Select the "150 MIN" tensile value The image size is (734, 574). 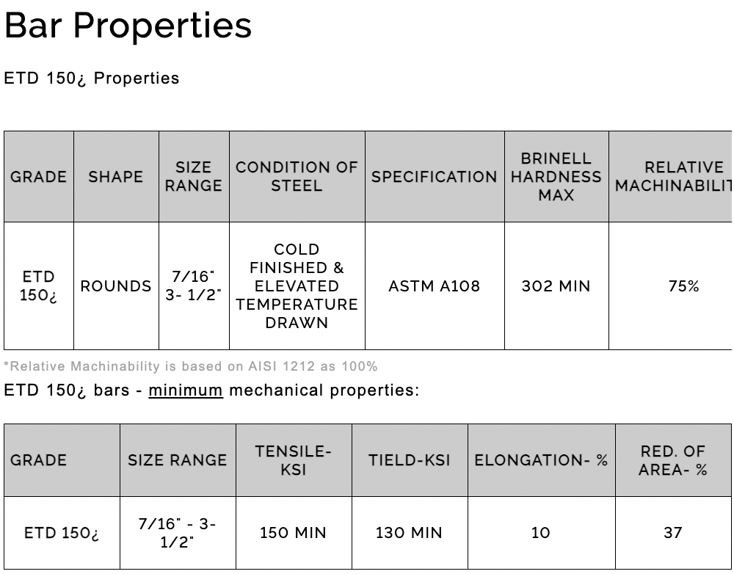point(294,533)
